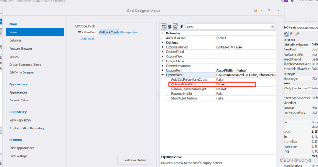This screenshot has height=167, width=318.
Task: Select RowAutoHeight property
Action: 182,94
